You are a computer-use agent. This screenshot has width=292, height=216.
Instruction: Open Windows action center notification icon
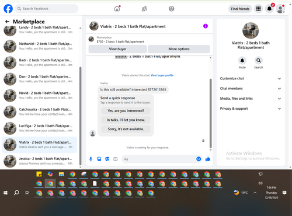click(284, 193)
